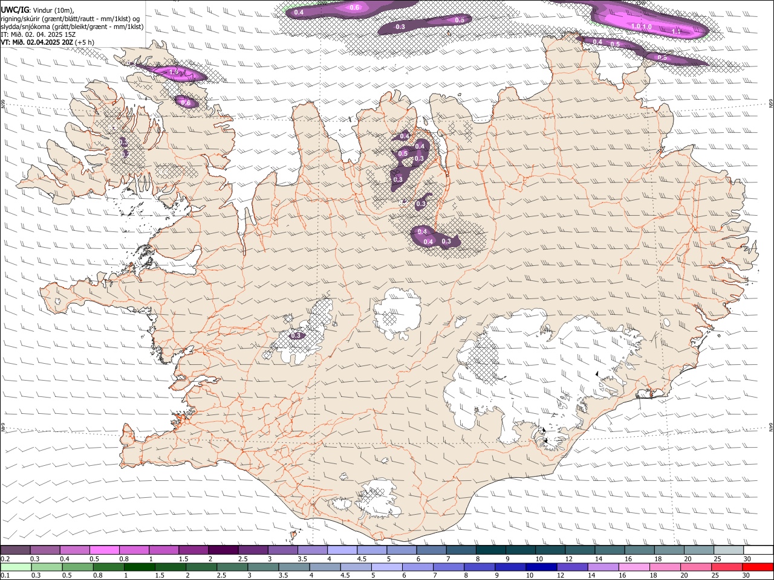
Task: Select the red 30 swatch ending rain legend
Action: click(758, 567)
